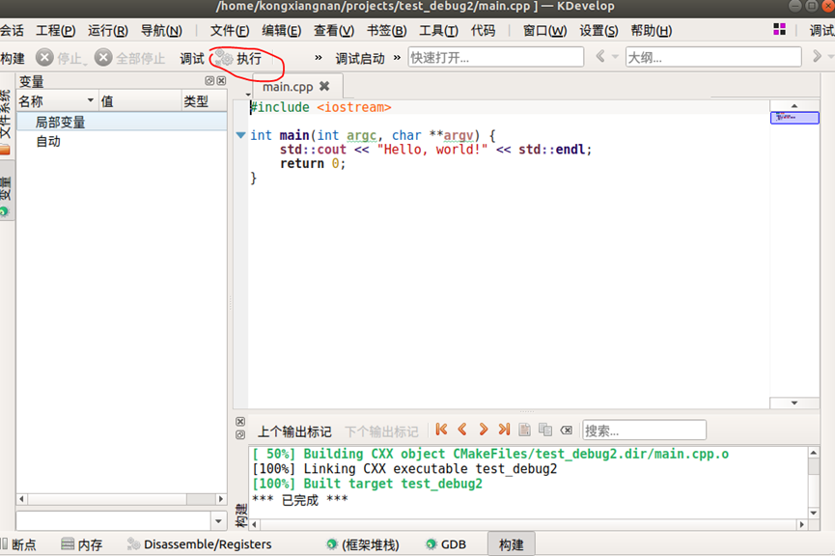Select the circled 执行 (Execute) toolbar icon
Screen dimensions: 835x556
pos(239,58)
